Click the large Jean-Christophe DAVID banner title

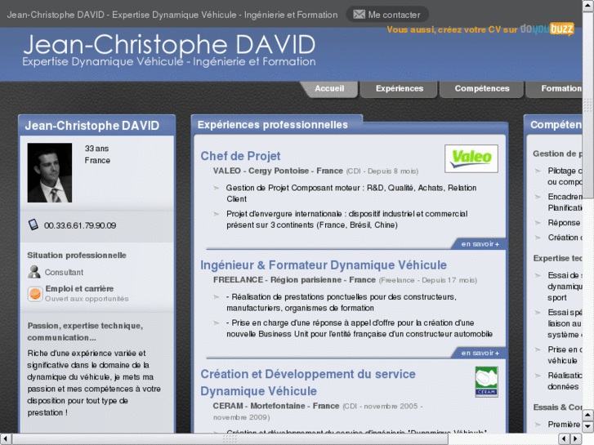(x=169, y=44)
